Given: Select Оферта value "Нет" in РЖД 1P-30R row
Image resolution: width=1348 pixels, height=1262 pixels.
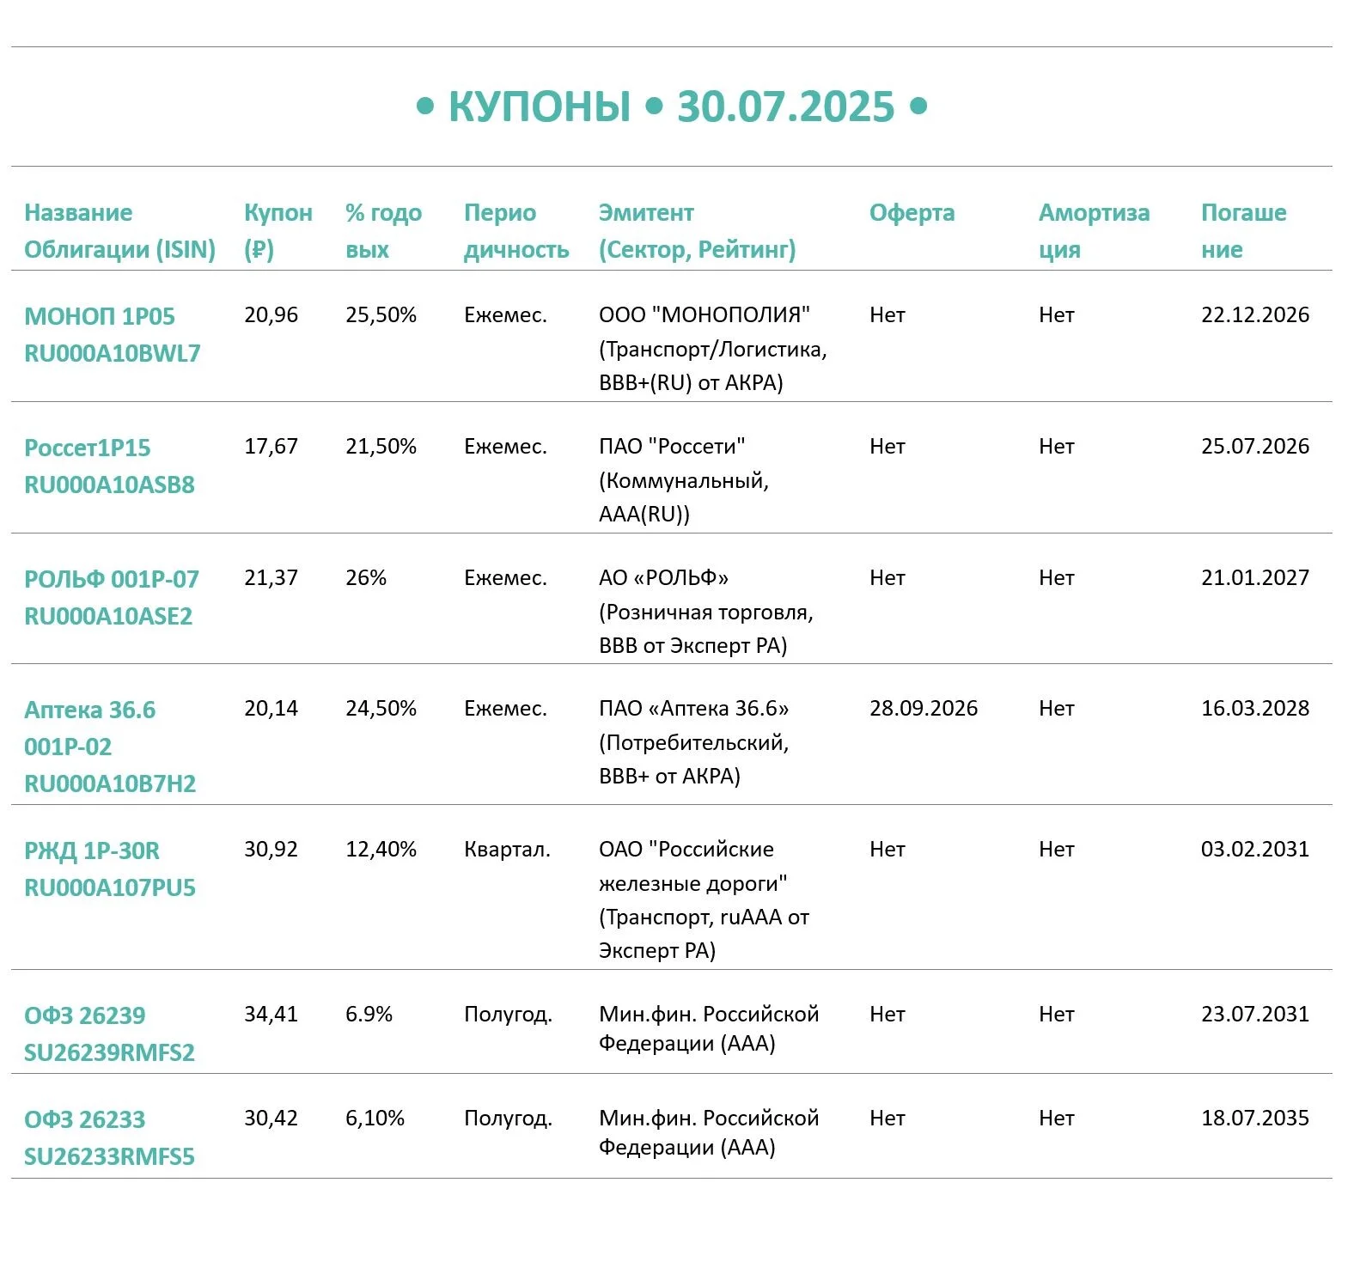Looking at the screenshot, I should coord(887,850).
